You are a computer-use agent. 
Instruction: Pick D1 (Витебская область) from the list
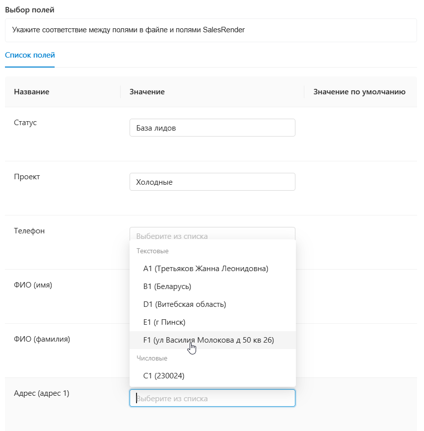[x=185, y=304]
